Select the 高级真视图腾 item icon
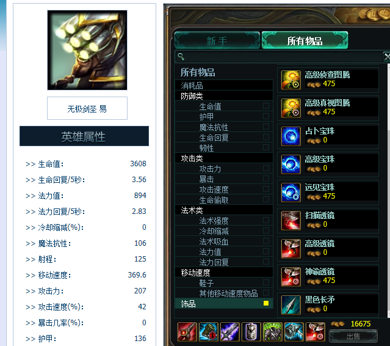390x346 pixels. 291,108
